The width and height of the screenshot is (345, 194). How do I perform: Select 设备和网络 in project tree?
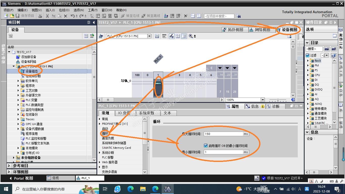click(29, 62)
